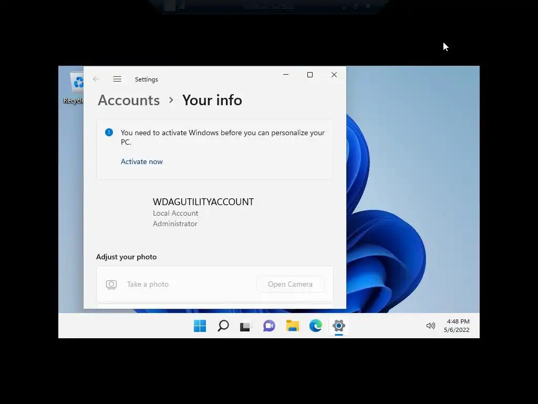
Task: Click the 'Your info' page title
Action: (x=212, y=100)
